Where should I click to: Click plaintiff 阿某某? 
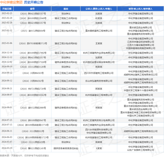[99, 89]
